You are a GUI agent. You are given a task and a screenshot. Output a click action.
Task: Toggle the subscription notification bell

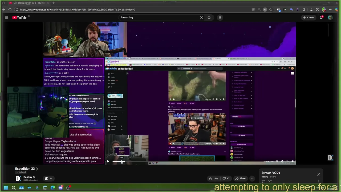(x=46, y=179)
